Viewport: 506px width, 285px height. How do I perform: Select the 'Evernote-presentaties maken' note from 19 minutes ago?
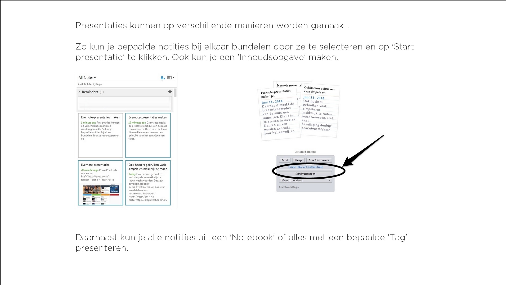click(148, 135)
